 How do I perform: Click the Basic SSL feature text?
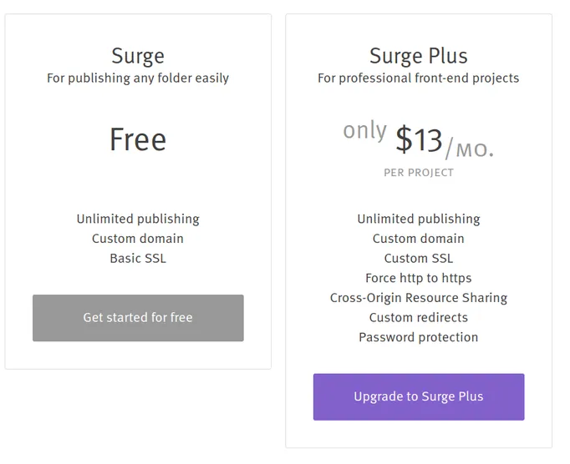tap(138, 258)
